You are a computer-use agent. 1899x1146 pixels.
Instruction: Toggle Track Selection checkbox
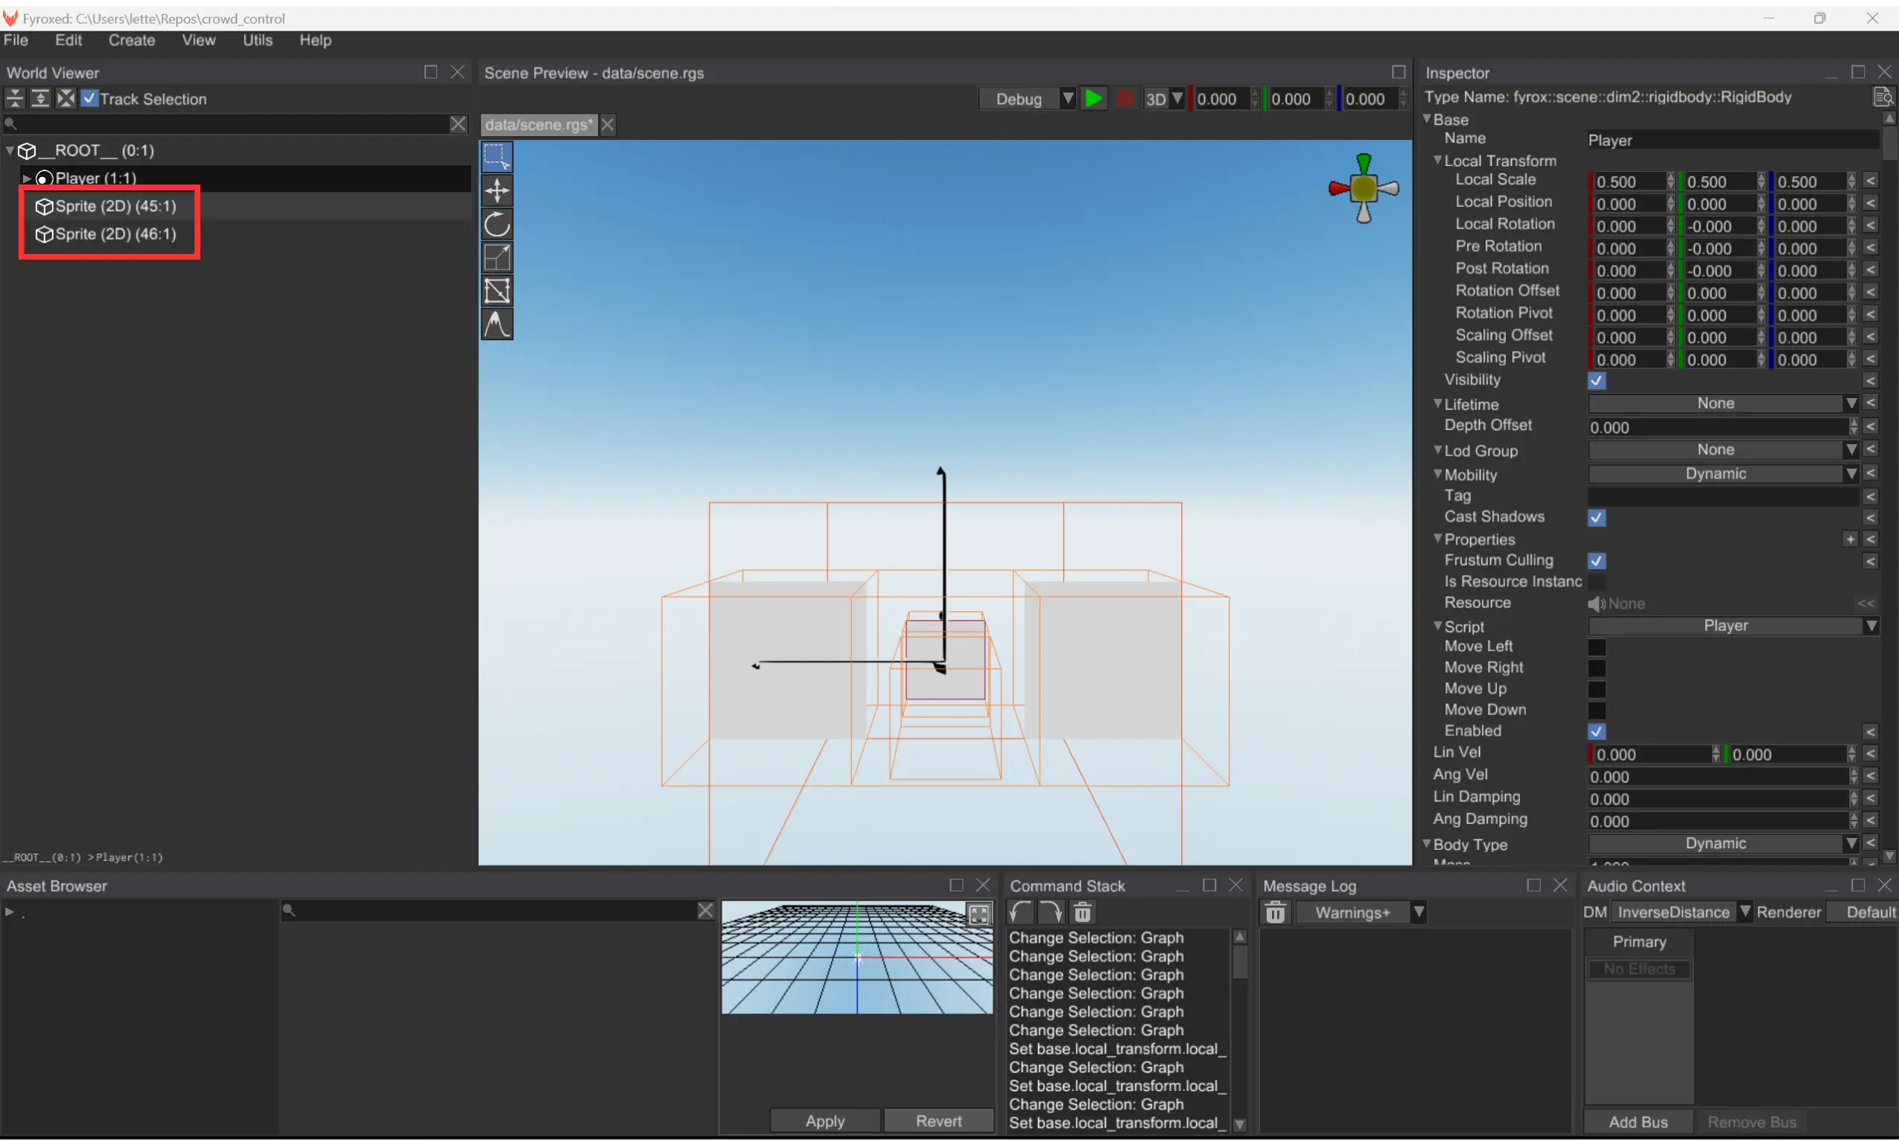point(90,98)
